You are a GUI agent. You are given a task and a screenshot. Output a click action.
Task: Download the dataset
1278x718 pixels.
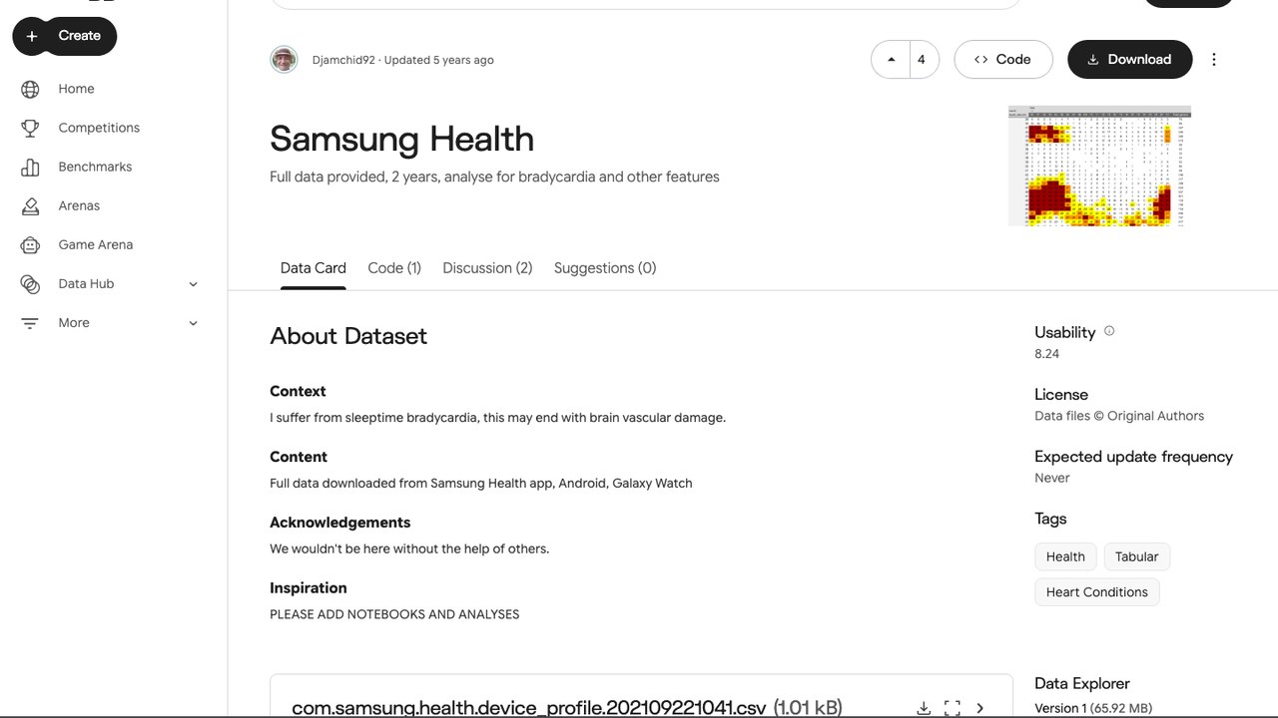click(x=1129, y=60)
